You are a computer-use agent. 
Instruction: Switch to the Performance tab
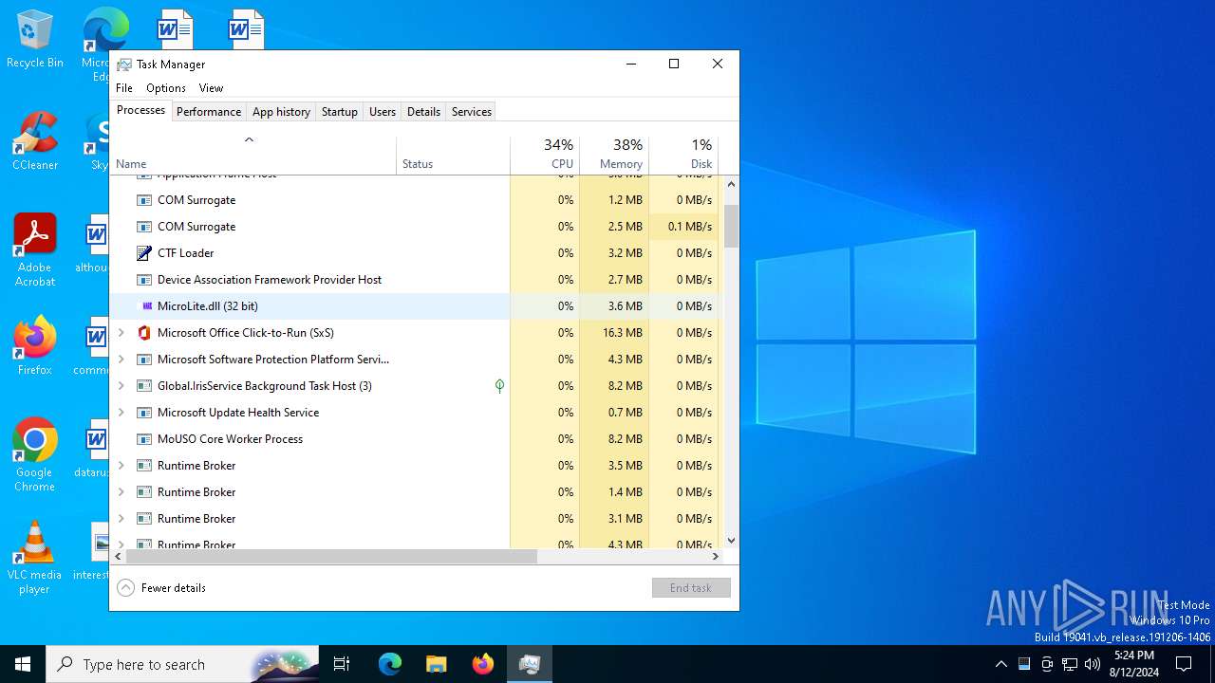(x=209, y=112)
